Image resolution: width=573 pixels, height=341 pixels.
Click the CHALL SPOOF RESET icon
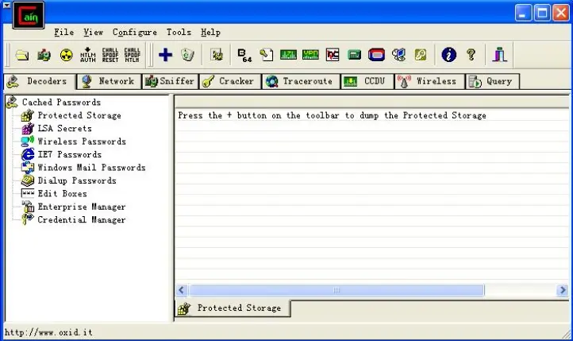click(x=110, y=55)
